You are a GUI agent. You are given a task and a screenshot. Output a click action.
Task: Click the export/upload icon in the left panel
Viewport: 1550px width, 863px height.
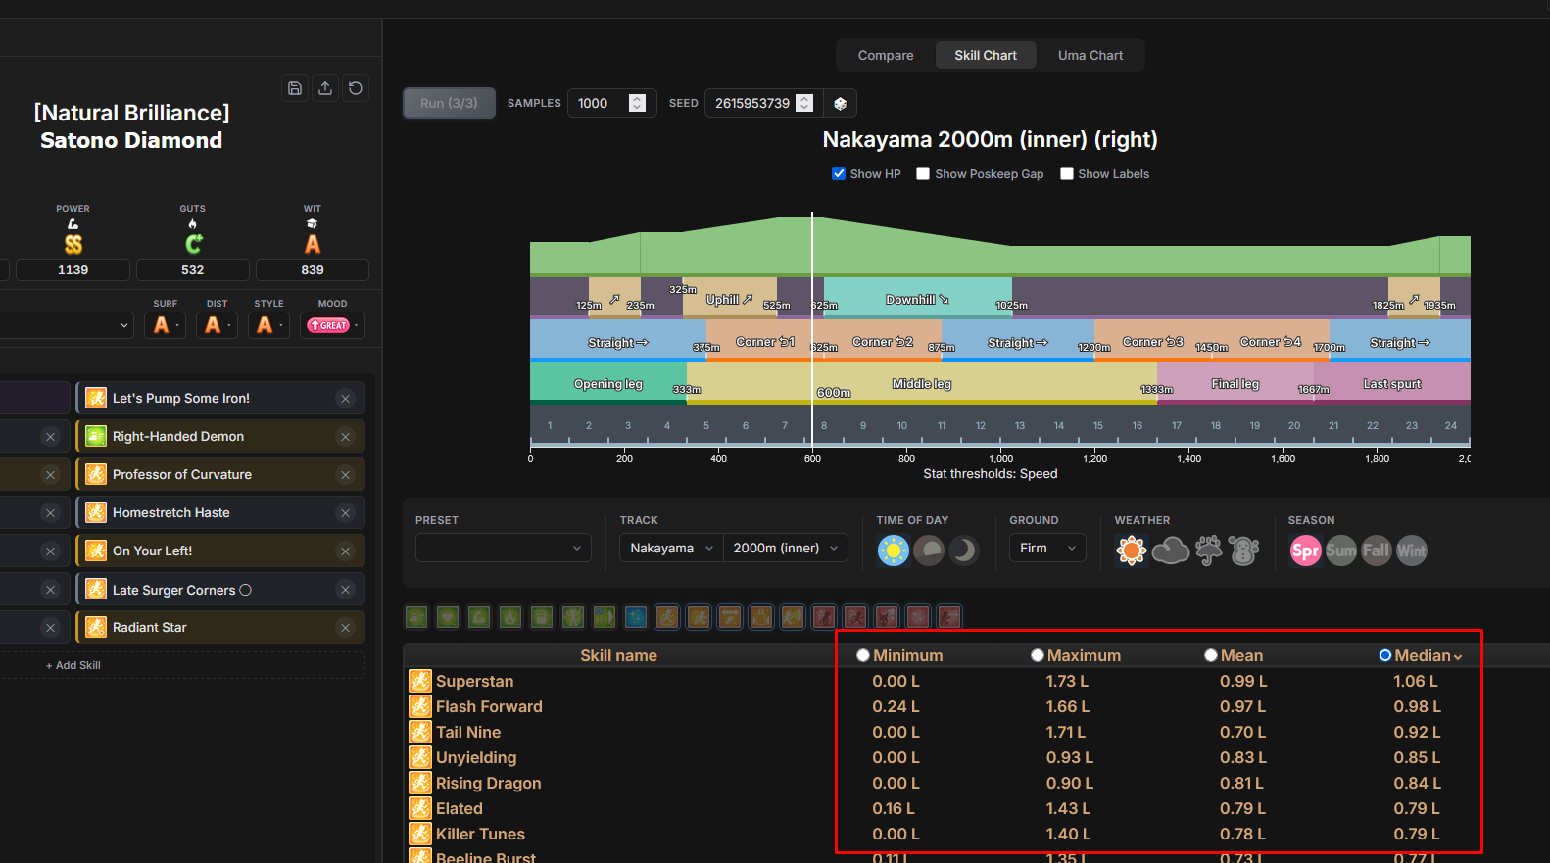pyautogui.click(x=325, y=88)
